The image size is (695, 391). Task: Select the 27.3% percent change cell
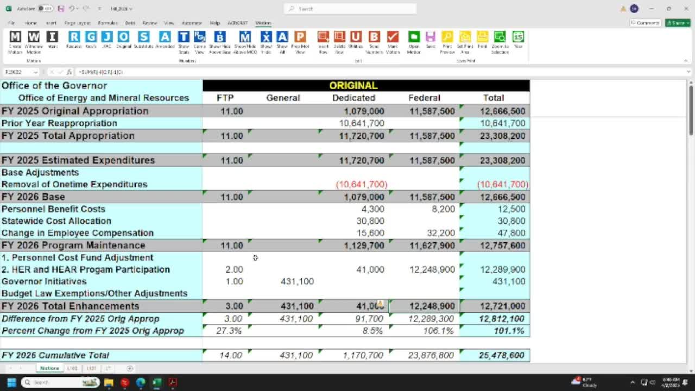click(225, 331)
